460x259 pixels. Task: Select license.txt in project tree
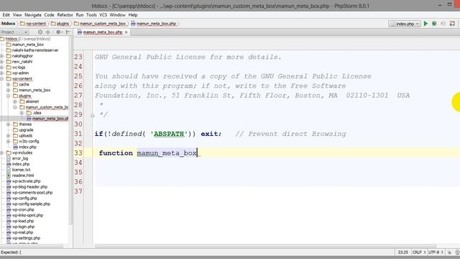point(21,170)
